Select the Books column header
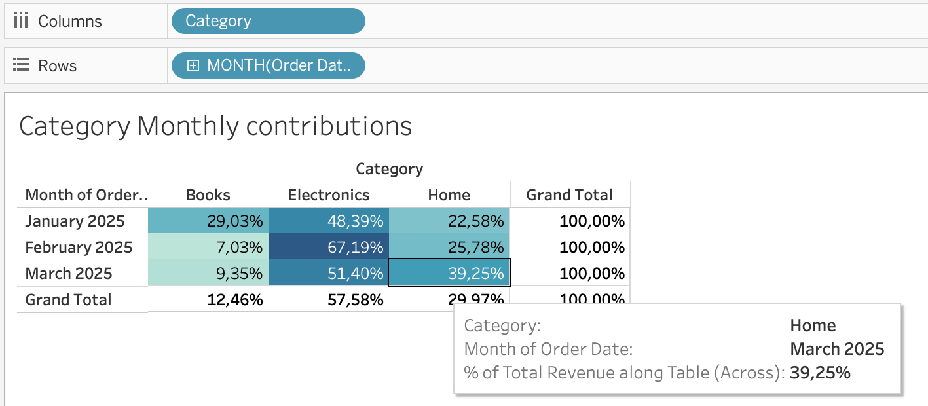The height and width of the screenshot is (406, 928). (208, 195)
